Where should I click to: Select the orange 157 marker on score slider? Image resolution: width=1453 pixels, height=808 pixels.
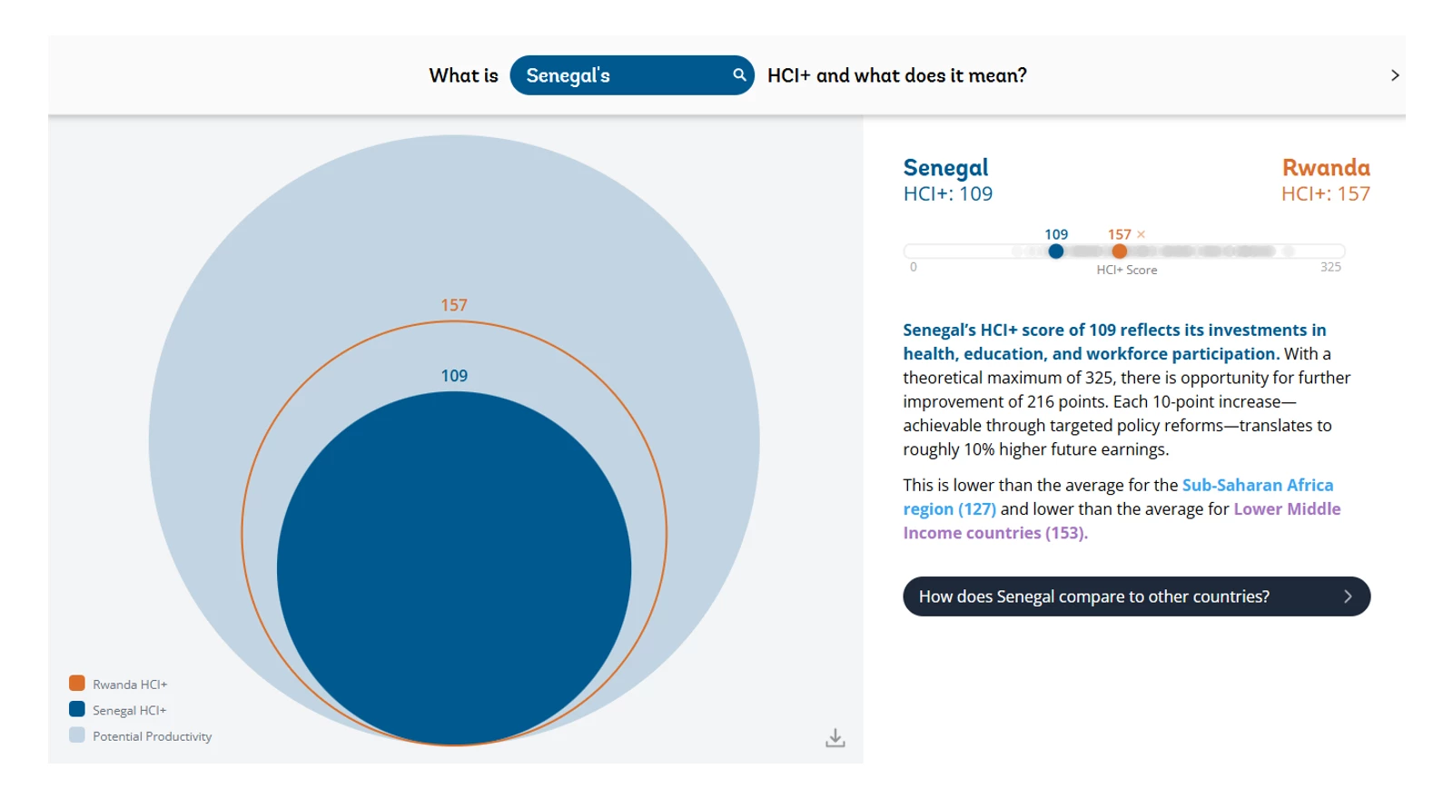[1120, 251]
